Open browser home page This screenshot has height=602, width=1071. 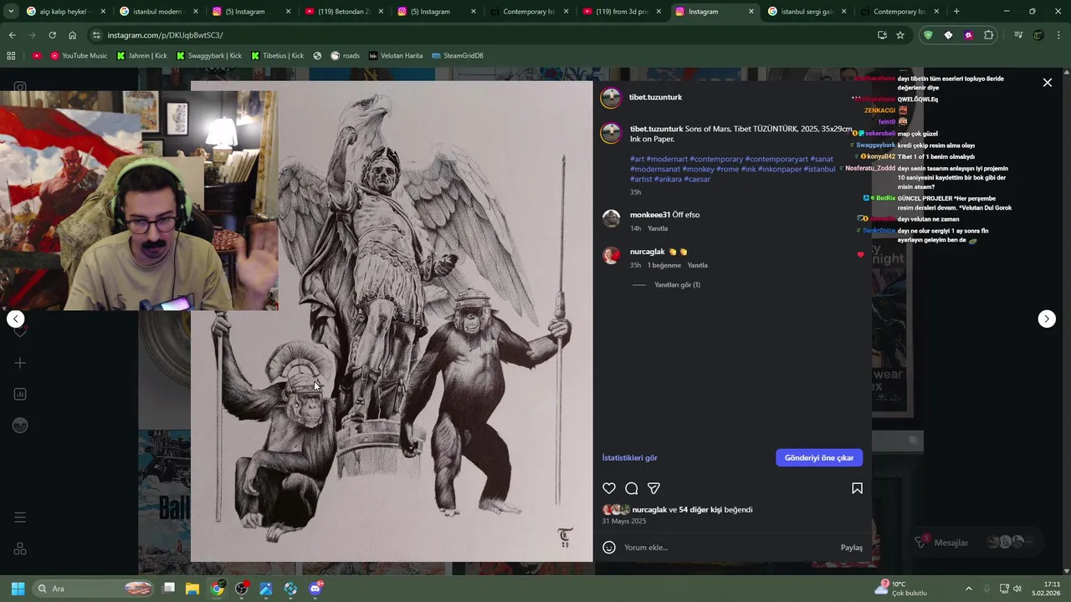tap(72, 35)
